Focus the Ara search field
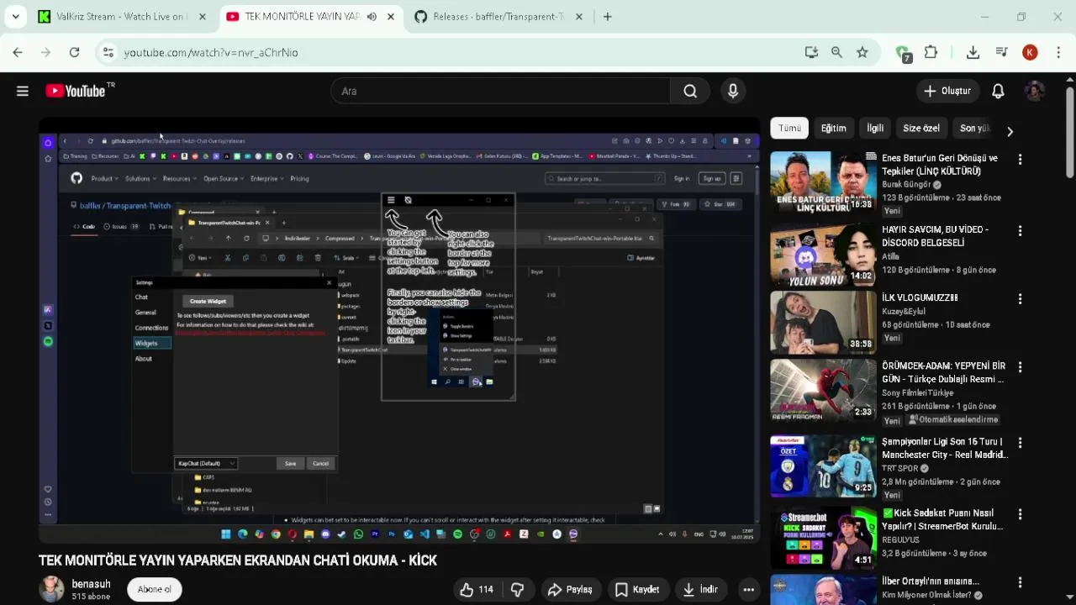The height and width of the screenshot is (605, 1076). coord(501,91)
